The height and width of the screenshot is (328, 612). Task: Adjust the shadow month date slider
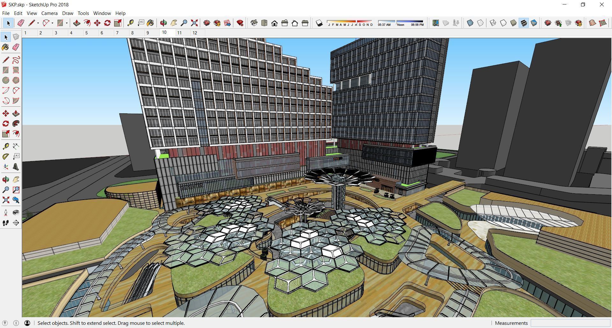350,23
